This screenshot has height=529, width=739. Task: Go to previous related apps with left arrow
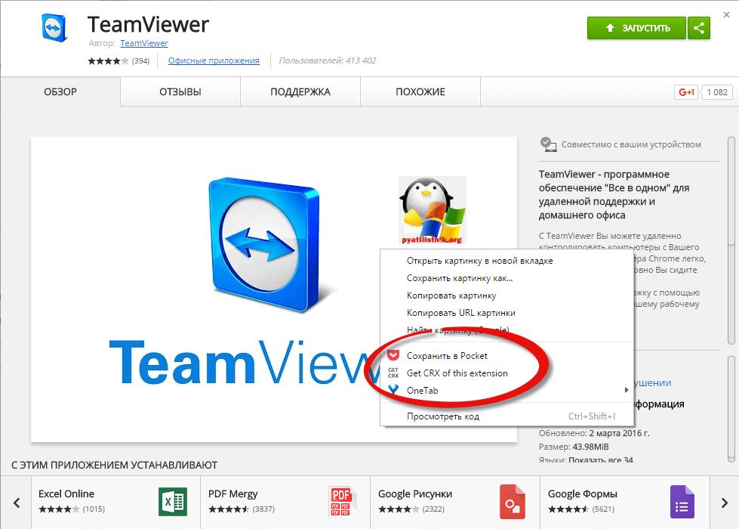click(17, 503)
